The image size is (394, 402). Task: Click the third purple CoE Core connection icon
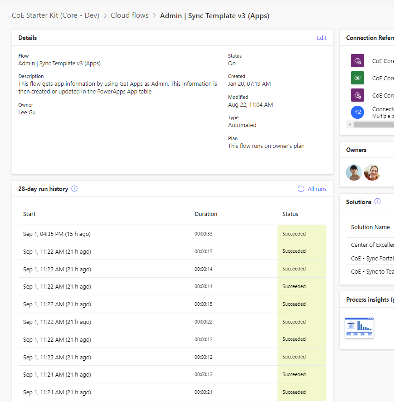pos(357,95)
